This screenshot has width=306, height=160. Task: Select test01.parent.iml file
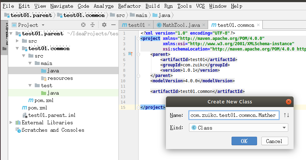coord(52,115)
